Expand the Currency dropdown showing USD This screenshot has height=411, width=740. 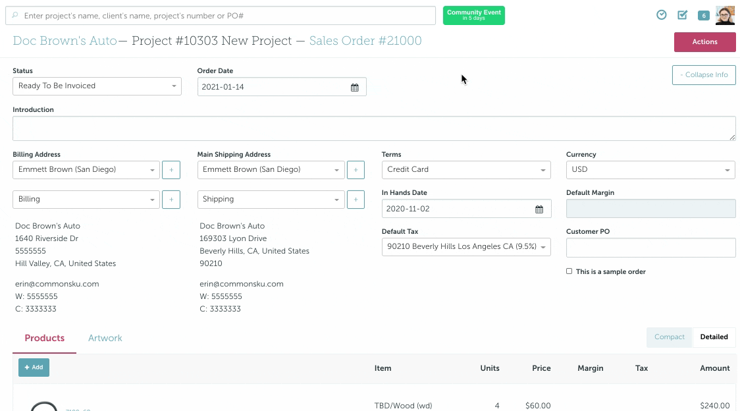(650, 170)
